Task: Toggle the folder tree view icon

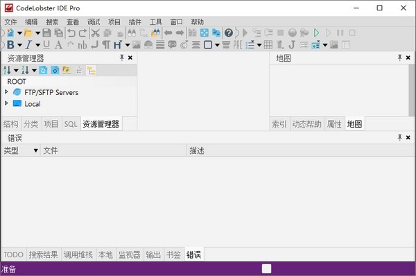Action: pos(92,70)
